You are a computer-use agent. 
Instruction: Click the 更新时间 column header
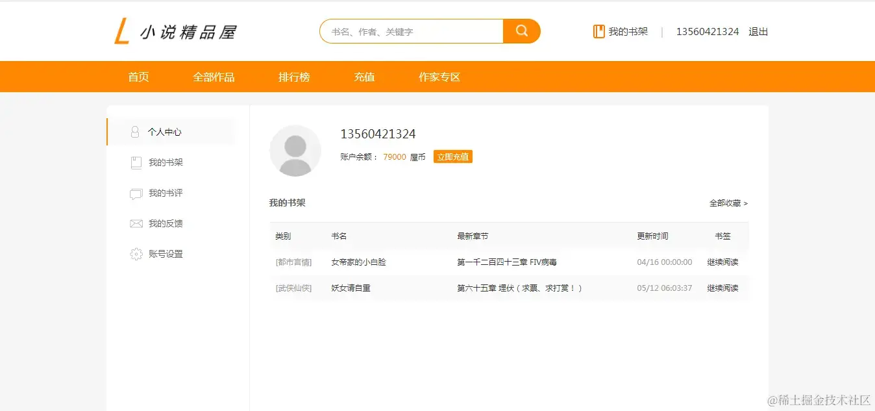pyautogui.click(x=652, y=236)
